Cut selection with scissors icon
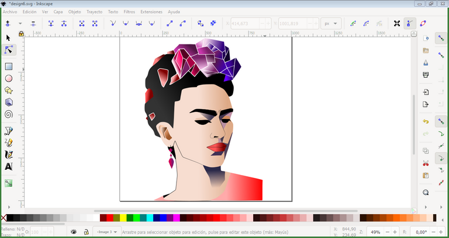The image size is (449, 238). [x=426, y=163]
